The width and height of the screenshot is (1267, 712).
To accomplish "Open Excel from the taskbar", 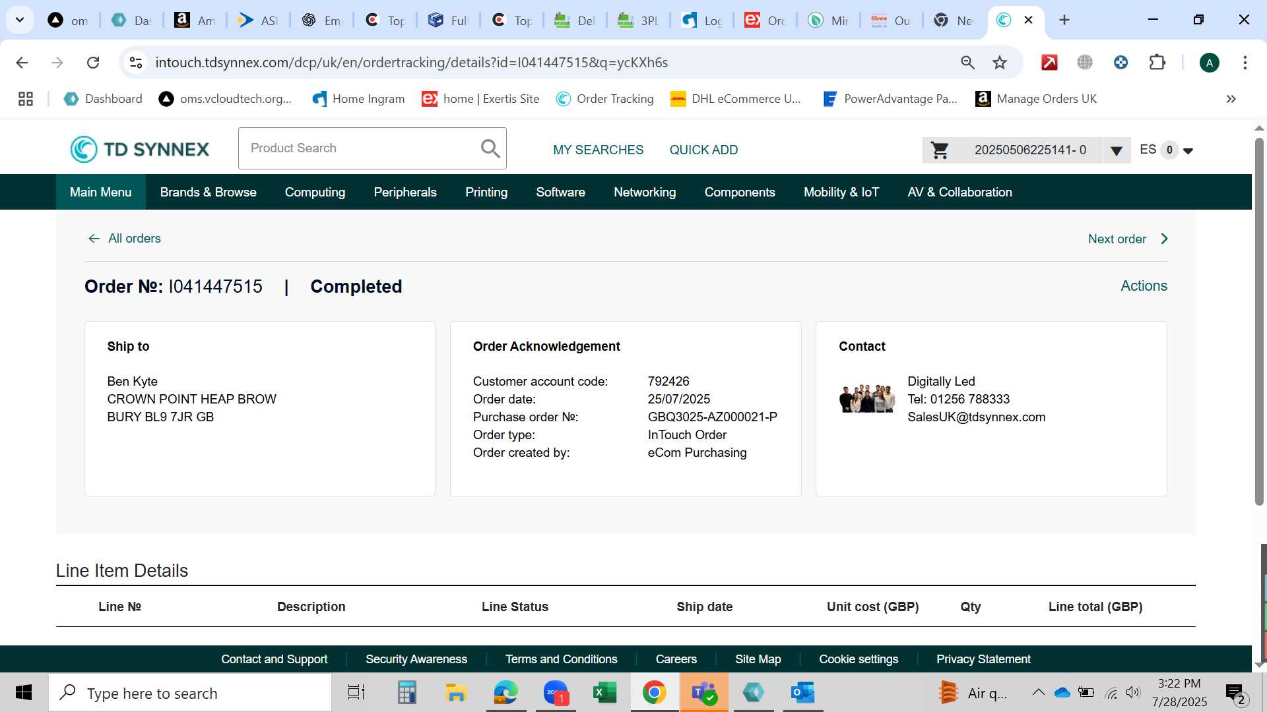I will click(x=604, y=693).
